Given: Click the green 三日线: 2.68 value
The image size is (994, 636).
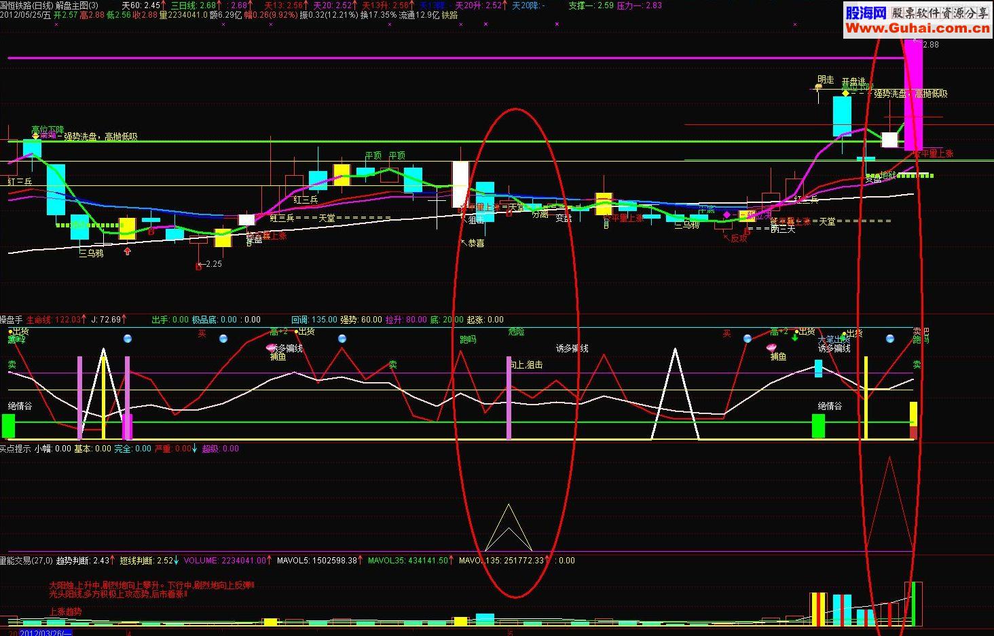Looking at the screenshot, I should (x=193, y=5).
